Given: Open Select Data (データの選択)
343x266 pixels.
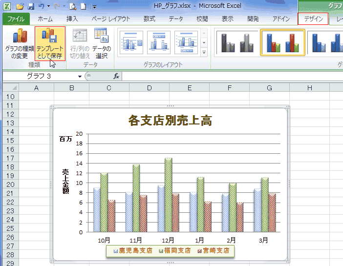Looking at the screenshot, I should [102, 44].
